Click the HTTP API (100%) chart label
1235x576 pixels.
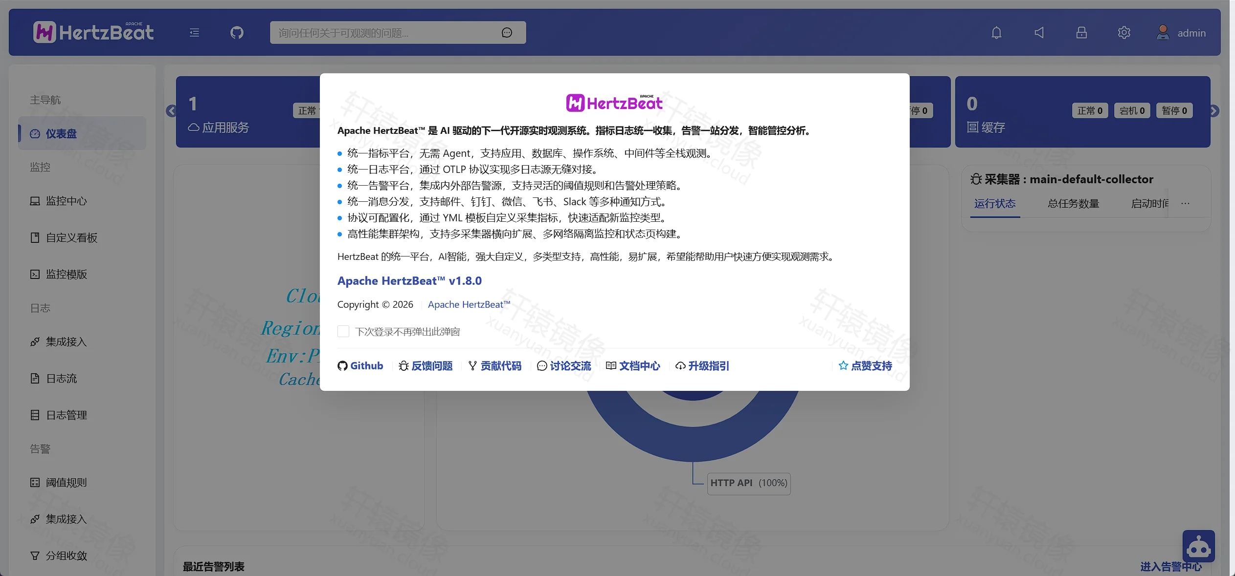point(749,483)
